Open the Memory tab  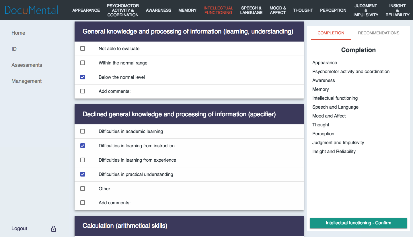(x=188, y=10)
